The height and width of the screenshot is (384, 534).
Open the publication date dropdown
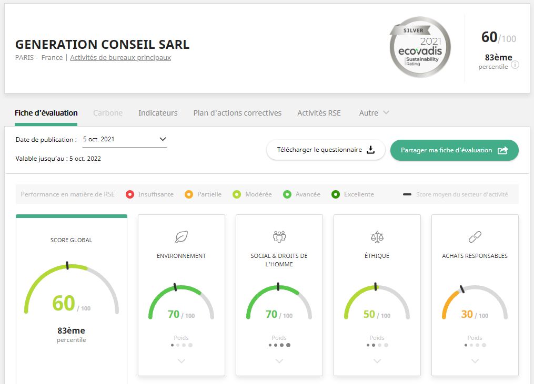(x=125, y=139)
